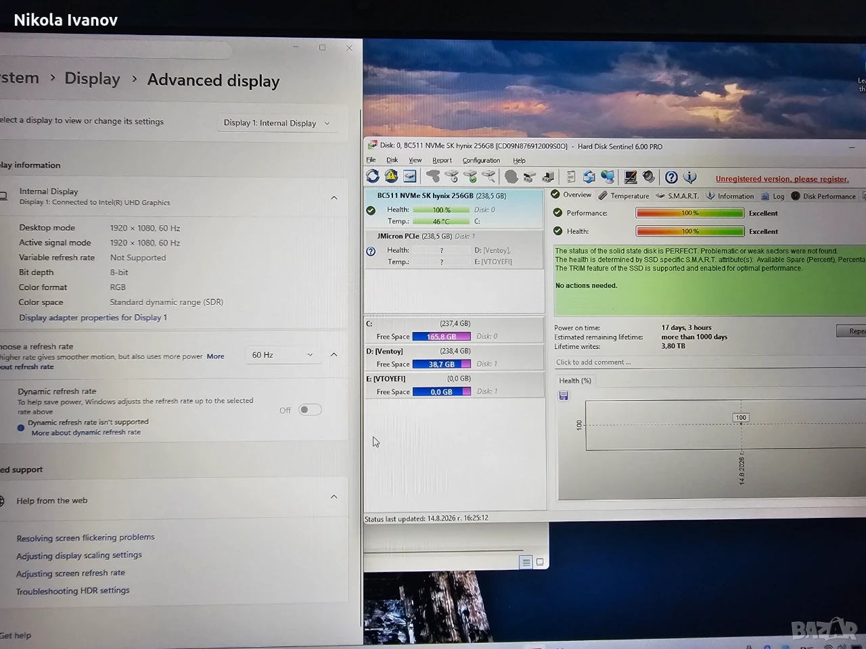This screenshot has height=649, width=866.
Task: Select the JMicron PCIe disk entry
Action: pyautogui.click(x=455, y=249)
